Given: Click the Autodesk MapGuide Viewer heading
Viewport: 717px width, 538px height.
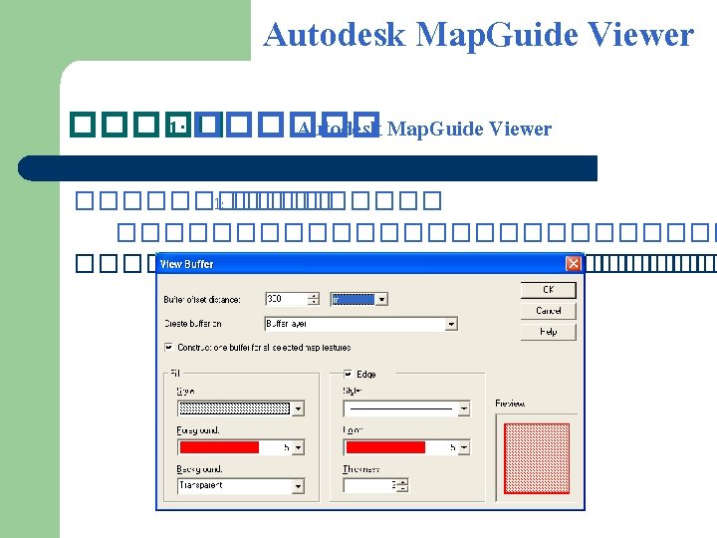Looking at the screenshot, I should coord(478,35).
